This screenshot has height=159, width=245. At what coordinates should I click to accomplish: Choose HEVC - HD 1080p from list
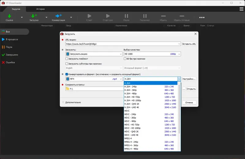click(x=151, y=128)
